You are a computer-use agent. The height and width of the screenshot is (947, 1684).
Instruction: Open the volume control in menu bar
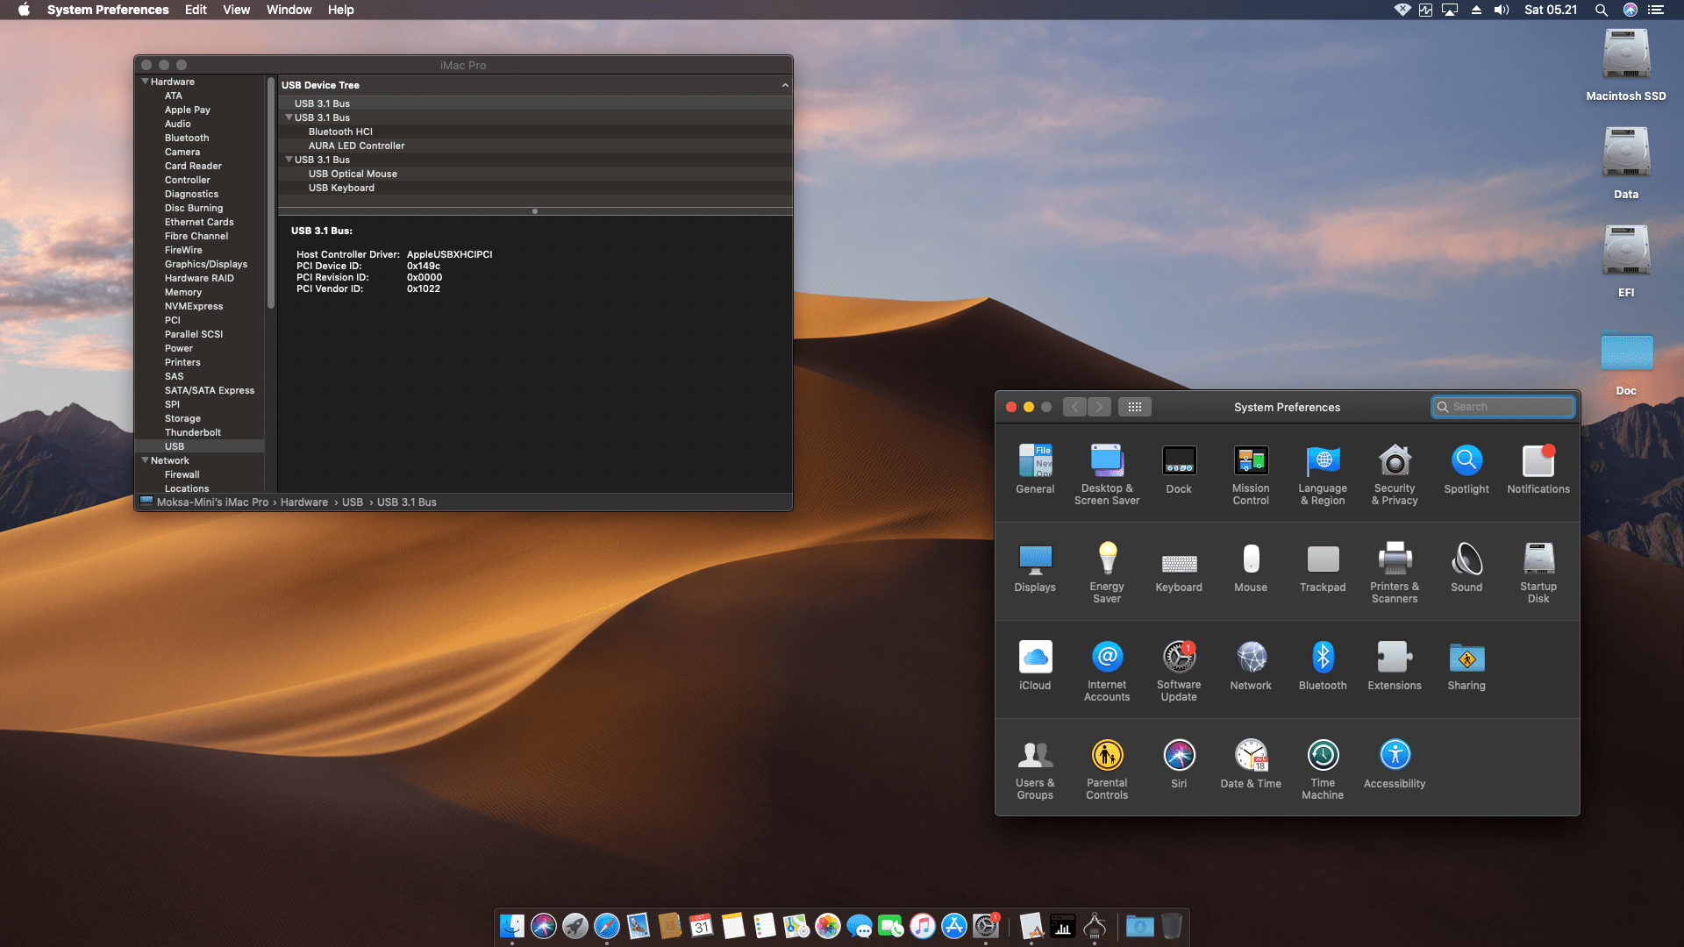pos(1502,10)
